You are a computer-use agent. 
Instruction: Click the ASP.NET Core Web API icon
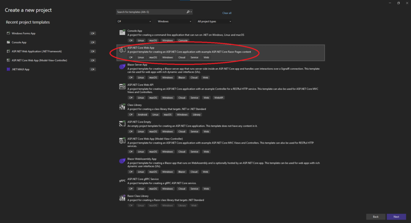point(122,87)
